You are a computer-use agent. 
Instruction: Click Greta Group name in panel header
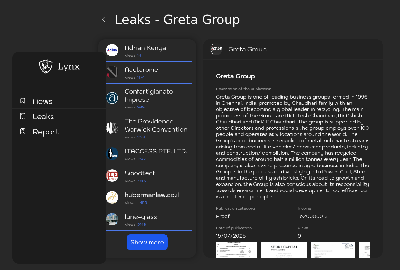click(247, 49)
